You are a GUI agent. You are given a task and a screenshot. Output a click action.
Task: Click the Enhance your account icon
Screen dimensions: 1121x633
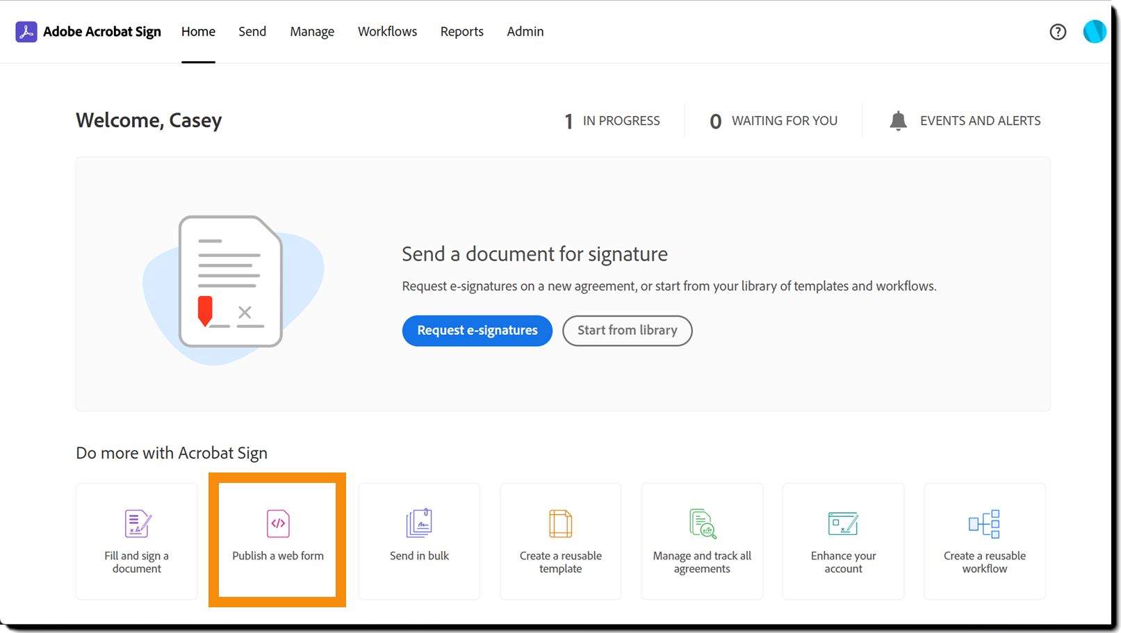coord(843,524)
